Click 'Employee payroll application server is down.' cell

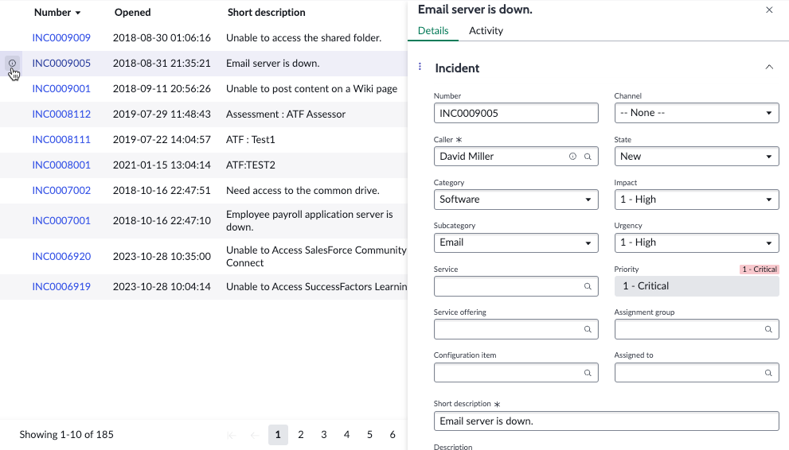pyautogui.click(x=310, y=220)
